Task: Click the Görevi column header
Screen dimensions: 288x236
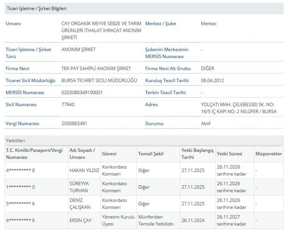Action: tap(109, 154)
